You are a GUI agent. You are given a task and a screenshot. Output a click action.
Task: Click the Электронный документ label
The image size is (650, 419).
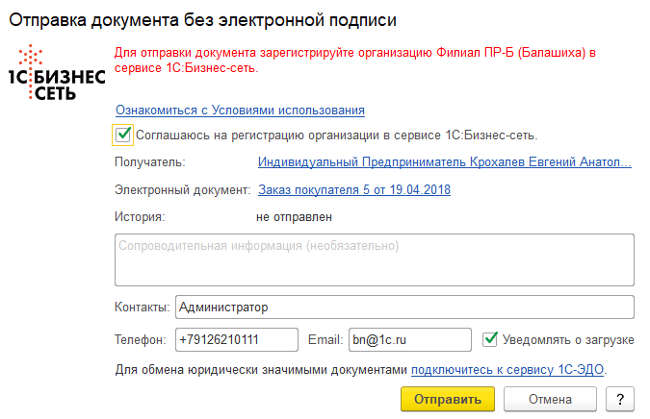182,190
